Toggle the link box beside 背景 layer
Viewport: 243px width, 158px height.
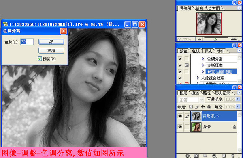point(187,127)
